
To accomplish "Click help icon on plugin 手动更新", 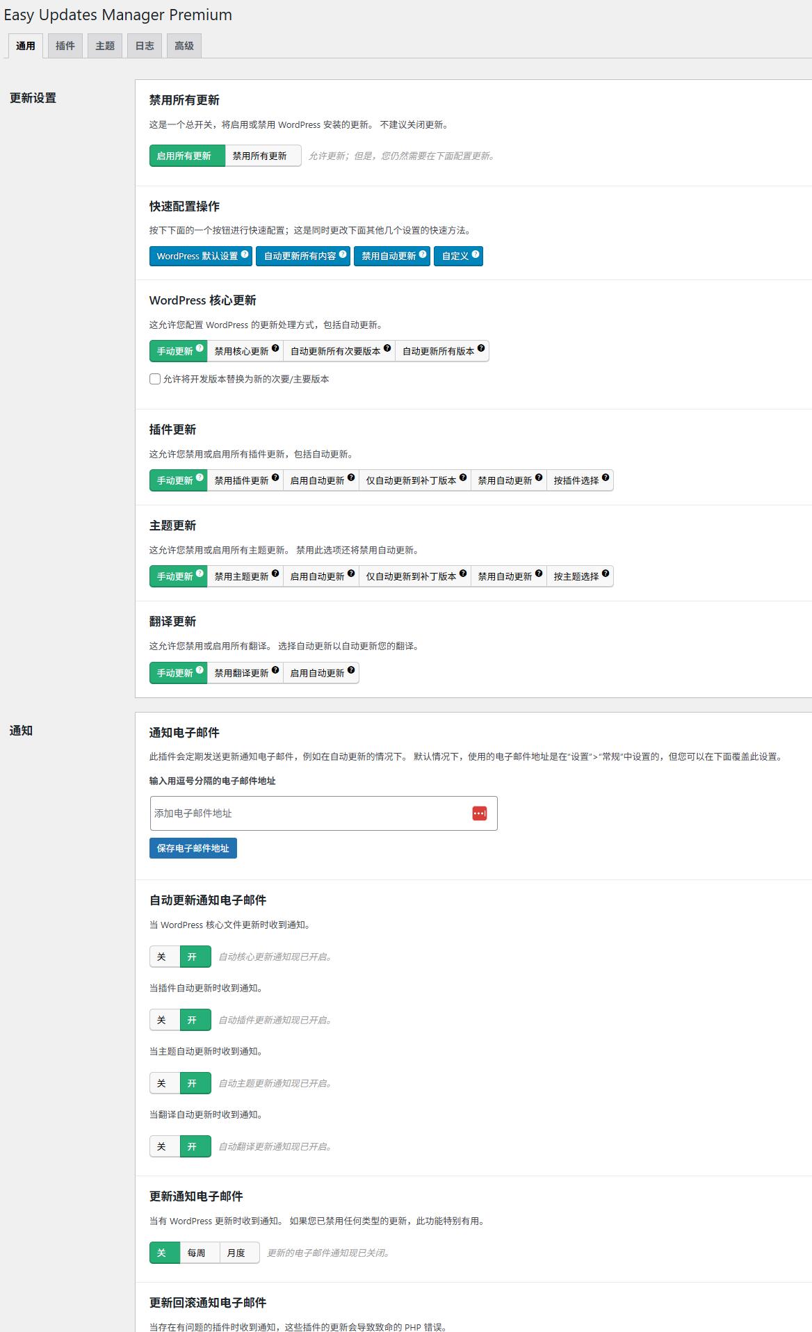I will tap(200, 478).
